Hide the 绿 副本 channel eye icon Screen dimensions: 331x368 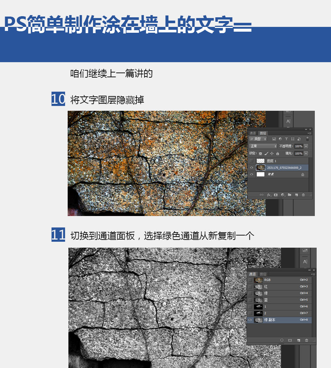point(250,320)
